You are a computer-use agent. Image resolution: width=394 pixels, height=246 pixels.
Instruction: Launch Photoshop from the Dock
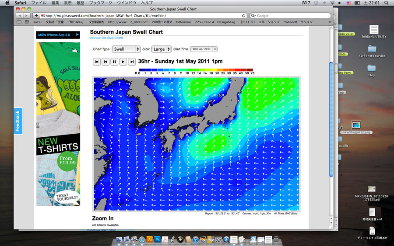coord(157,239)
